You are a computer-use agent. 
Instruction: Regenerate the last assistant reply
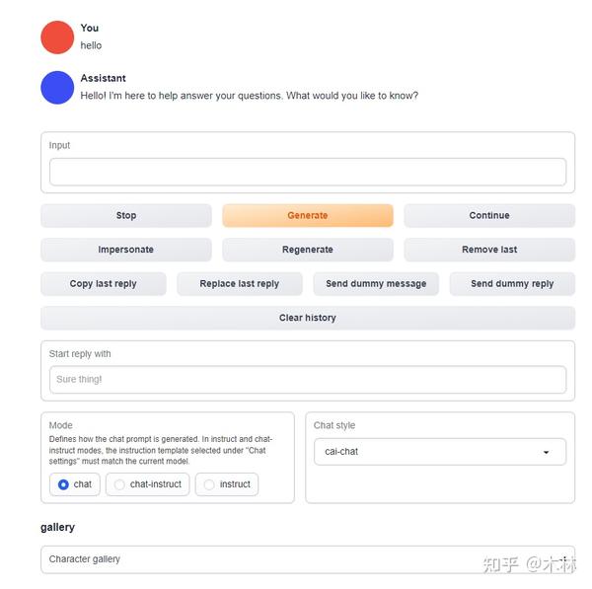click(x=308, y=250)
